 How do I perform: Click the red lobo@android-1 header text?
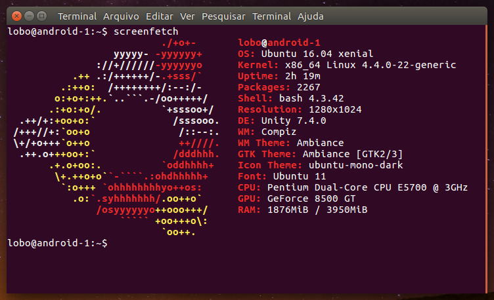(279, 43)
